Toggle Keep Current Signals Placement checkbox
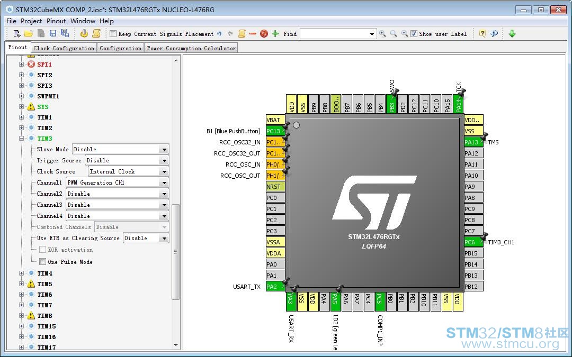The width and height of the screenshot is (572, 357). (x=113, y=34)
